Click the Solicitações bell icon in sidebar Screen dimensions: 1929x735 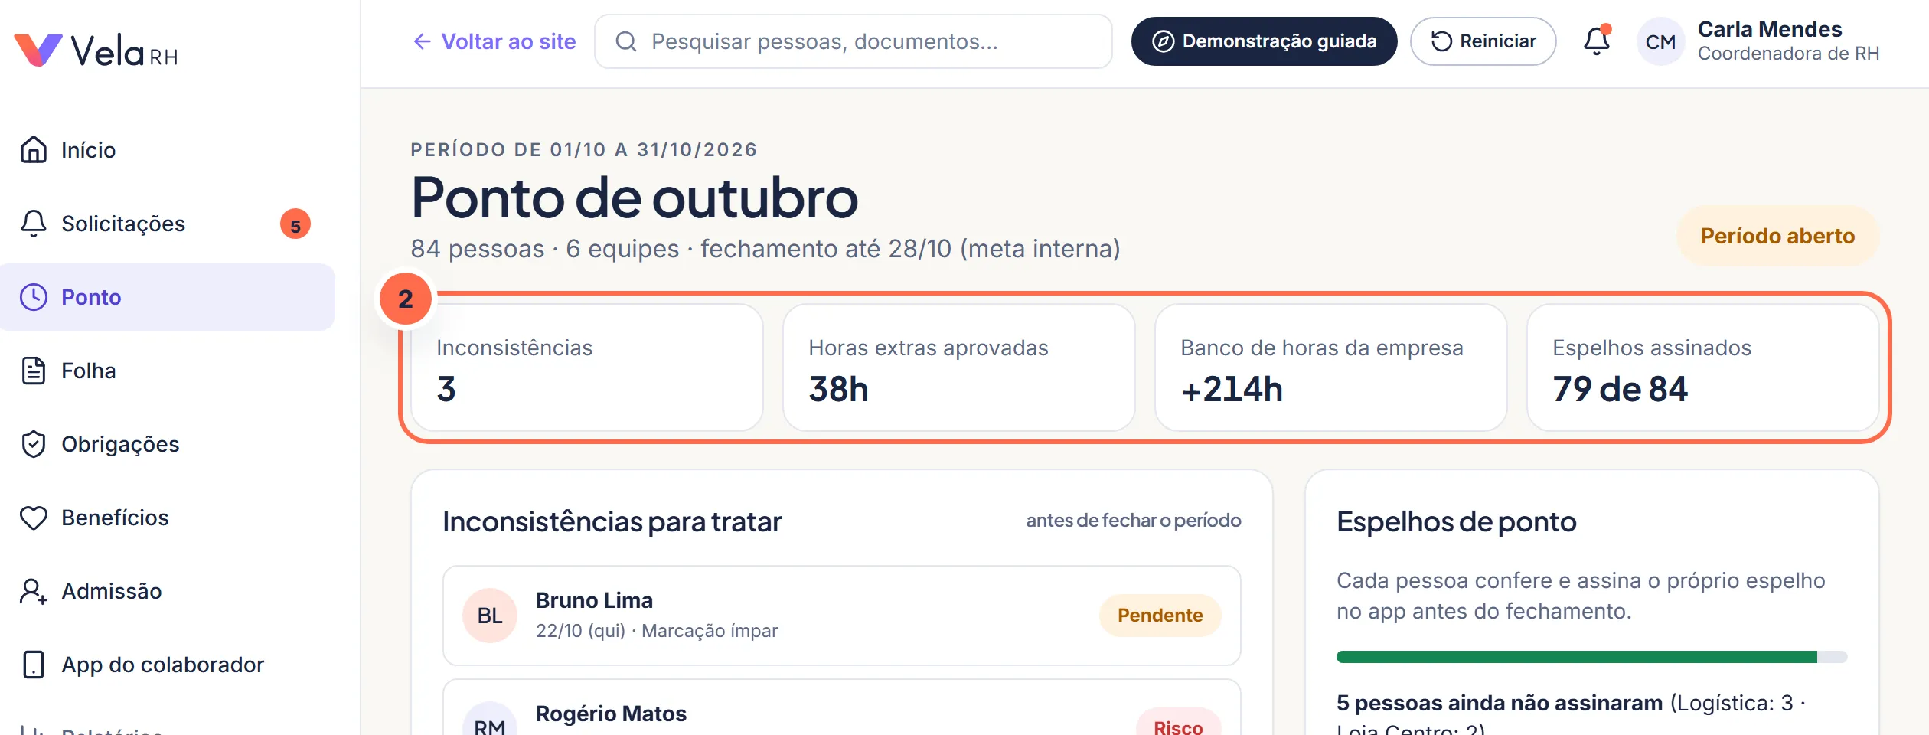tap(34, 224)
